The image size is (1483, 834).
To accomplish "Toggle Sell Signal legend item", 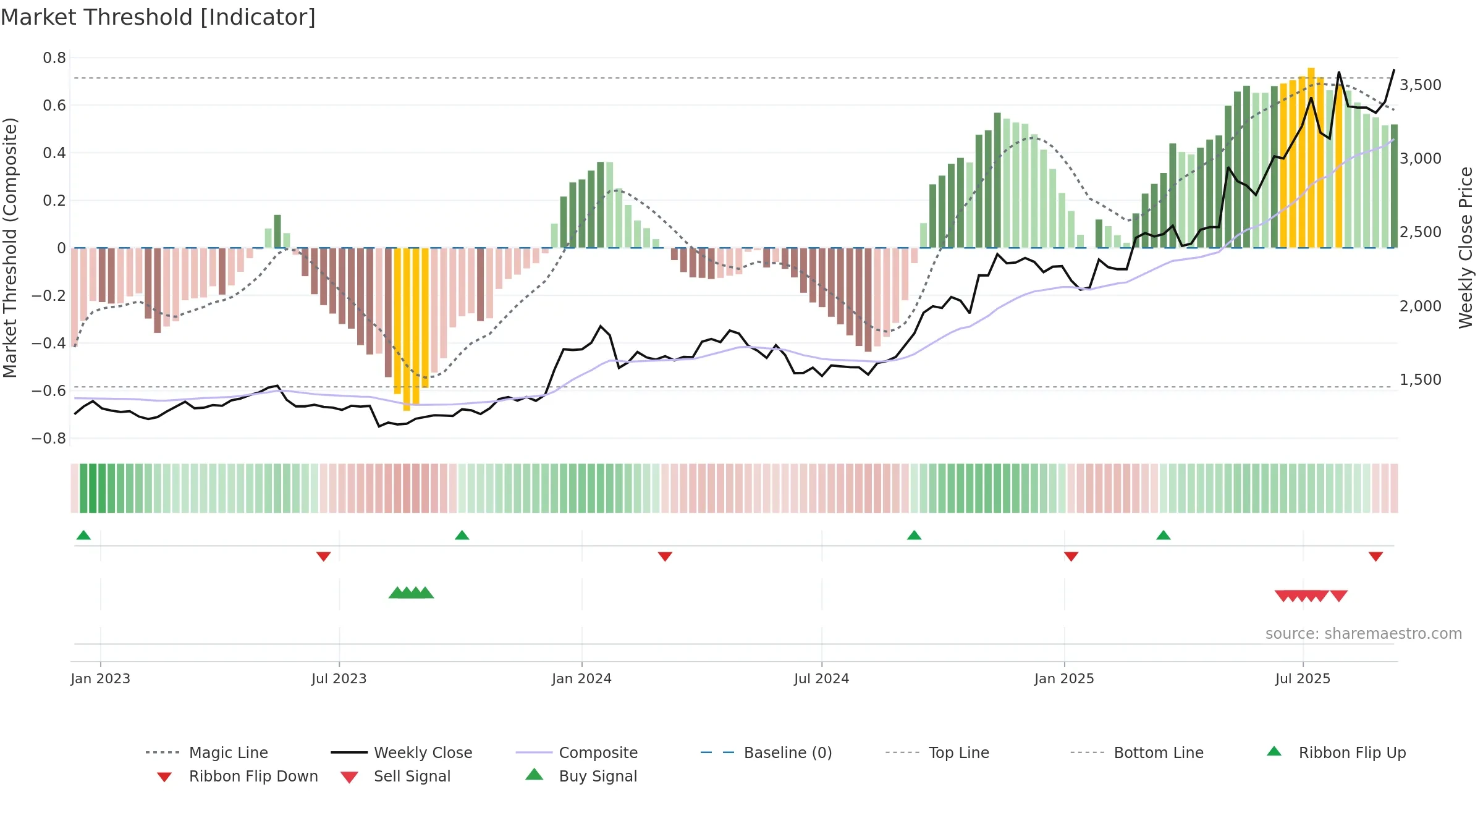I will tap(395, 776).
